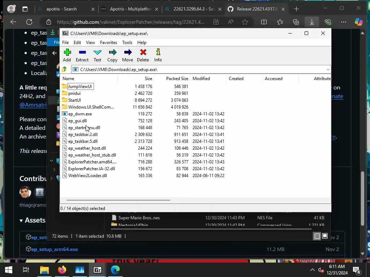
Task: Open the Help menu
Action: 142,43
